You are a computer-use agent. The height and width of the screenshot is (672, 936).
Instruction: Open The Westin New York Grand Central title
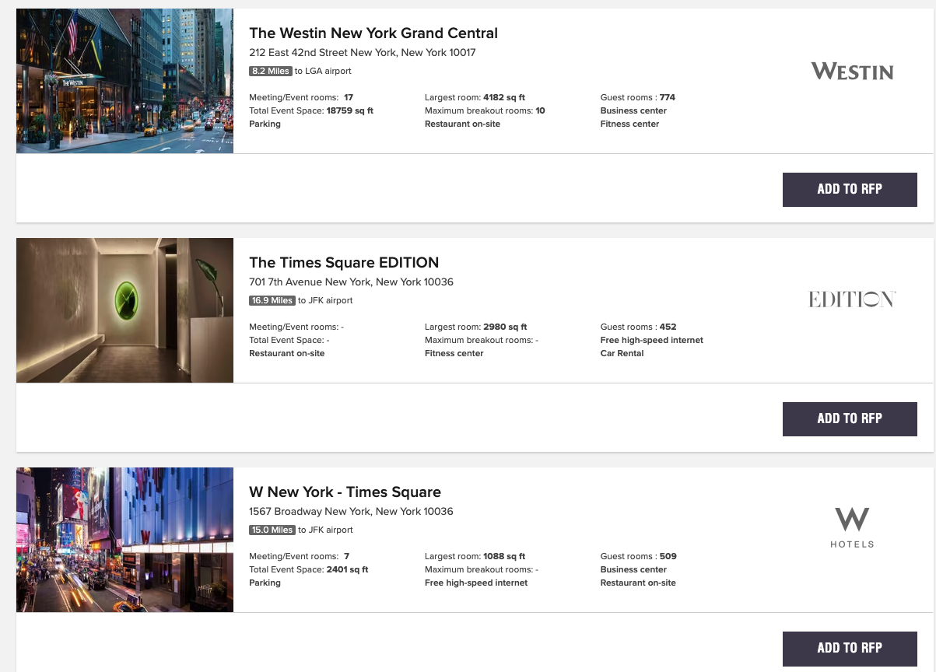[373, 33]
